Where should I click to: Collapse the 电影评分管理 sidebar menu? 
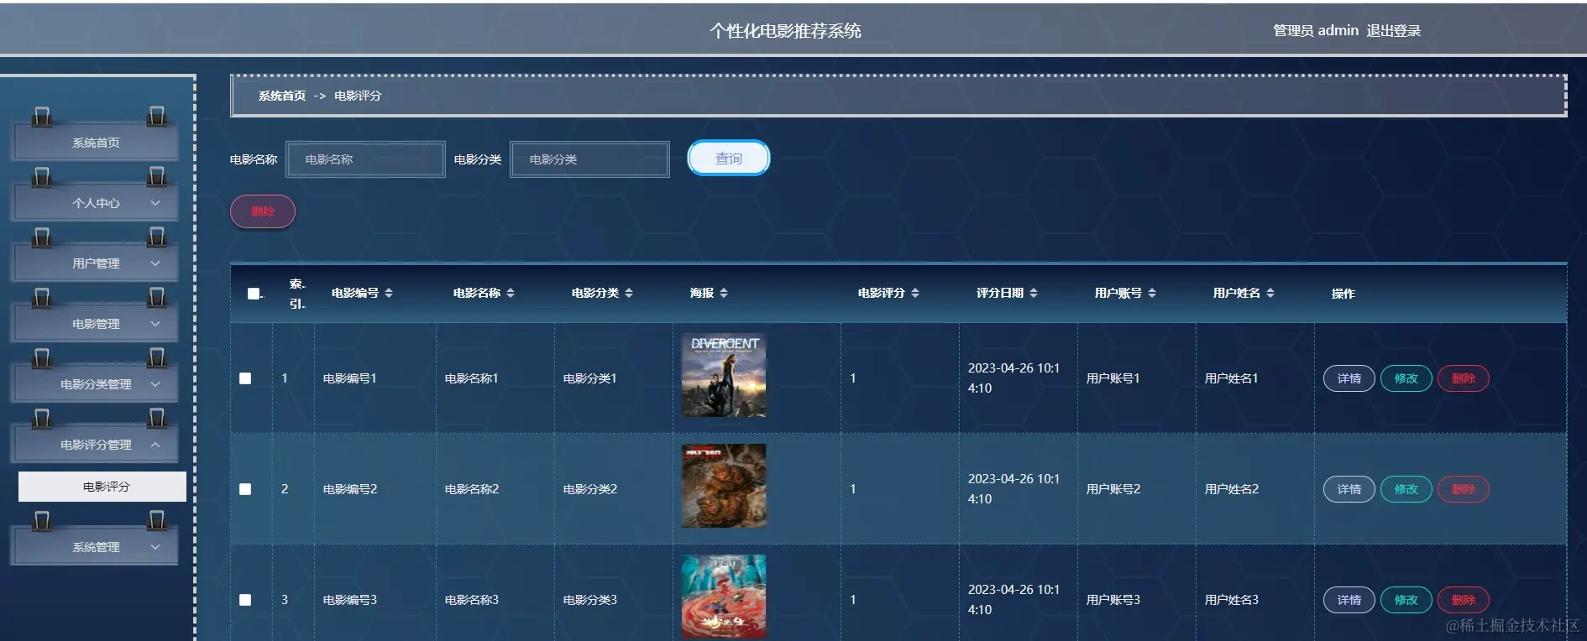click(x=95, y=445)
